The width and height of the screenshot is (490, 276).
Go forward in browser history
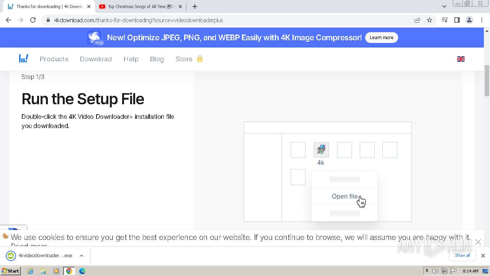tap(21, 20)
